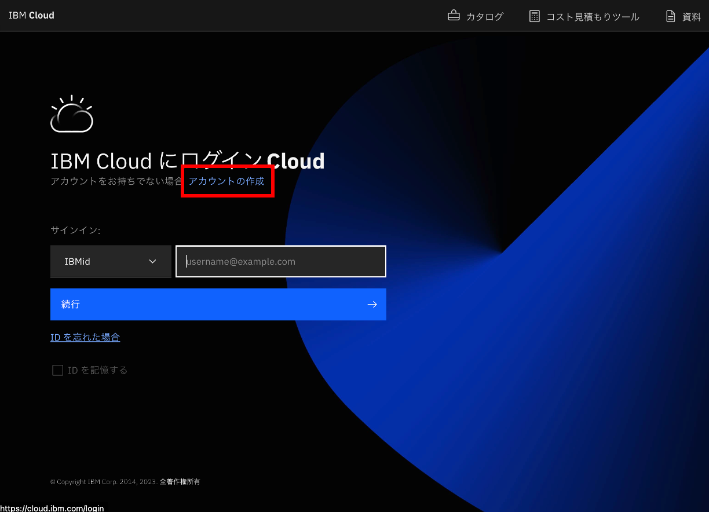The height and width of the screenshot is (512, 709).
Task: Click the ID を記憶する label text
Action: pyautogui.click(x=97, y=370)
